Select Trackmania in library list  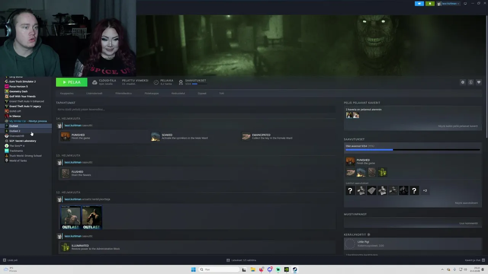pos(16,151)
